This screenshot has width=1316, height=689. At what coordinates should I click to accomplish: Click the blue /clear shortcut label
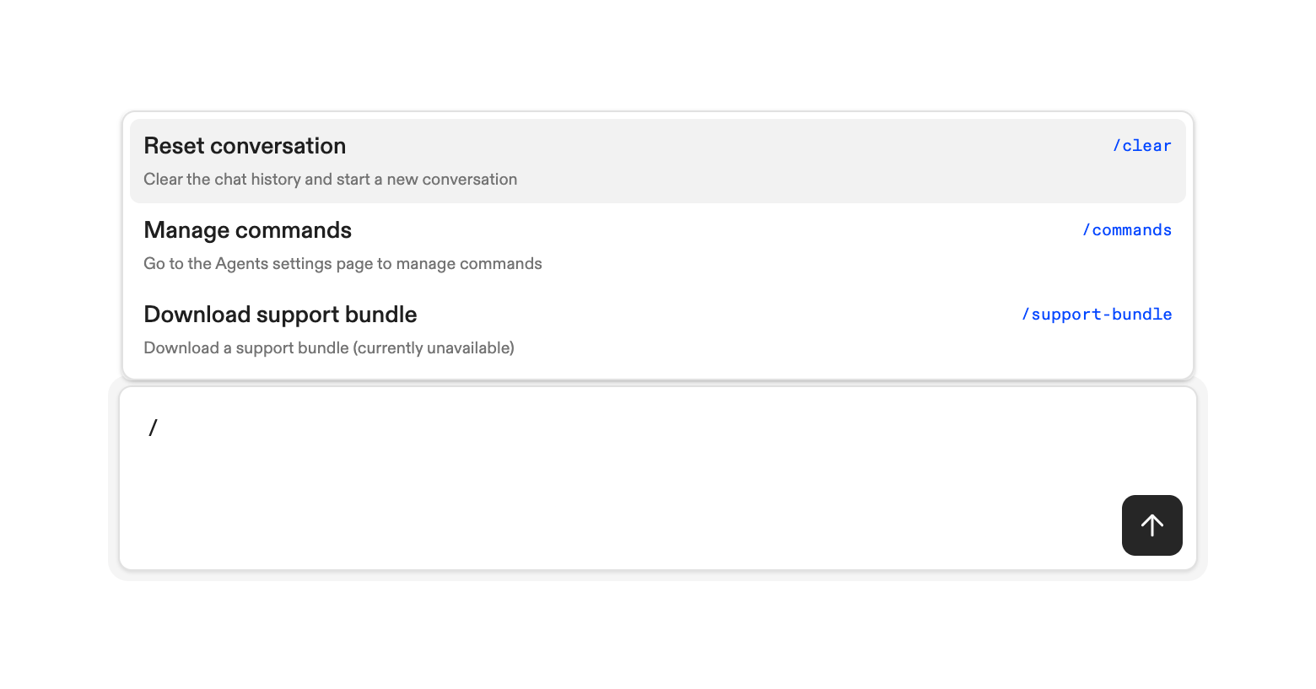[1142, 146]
